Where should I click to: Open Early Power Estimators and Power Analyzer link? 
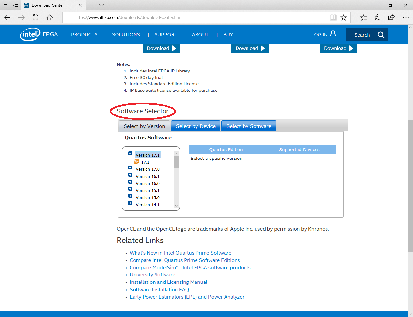187,297
